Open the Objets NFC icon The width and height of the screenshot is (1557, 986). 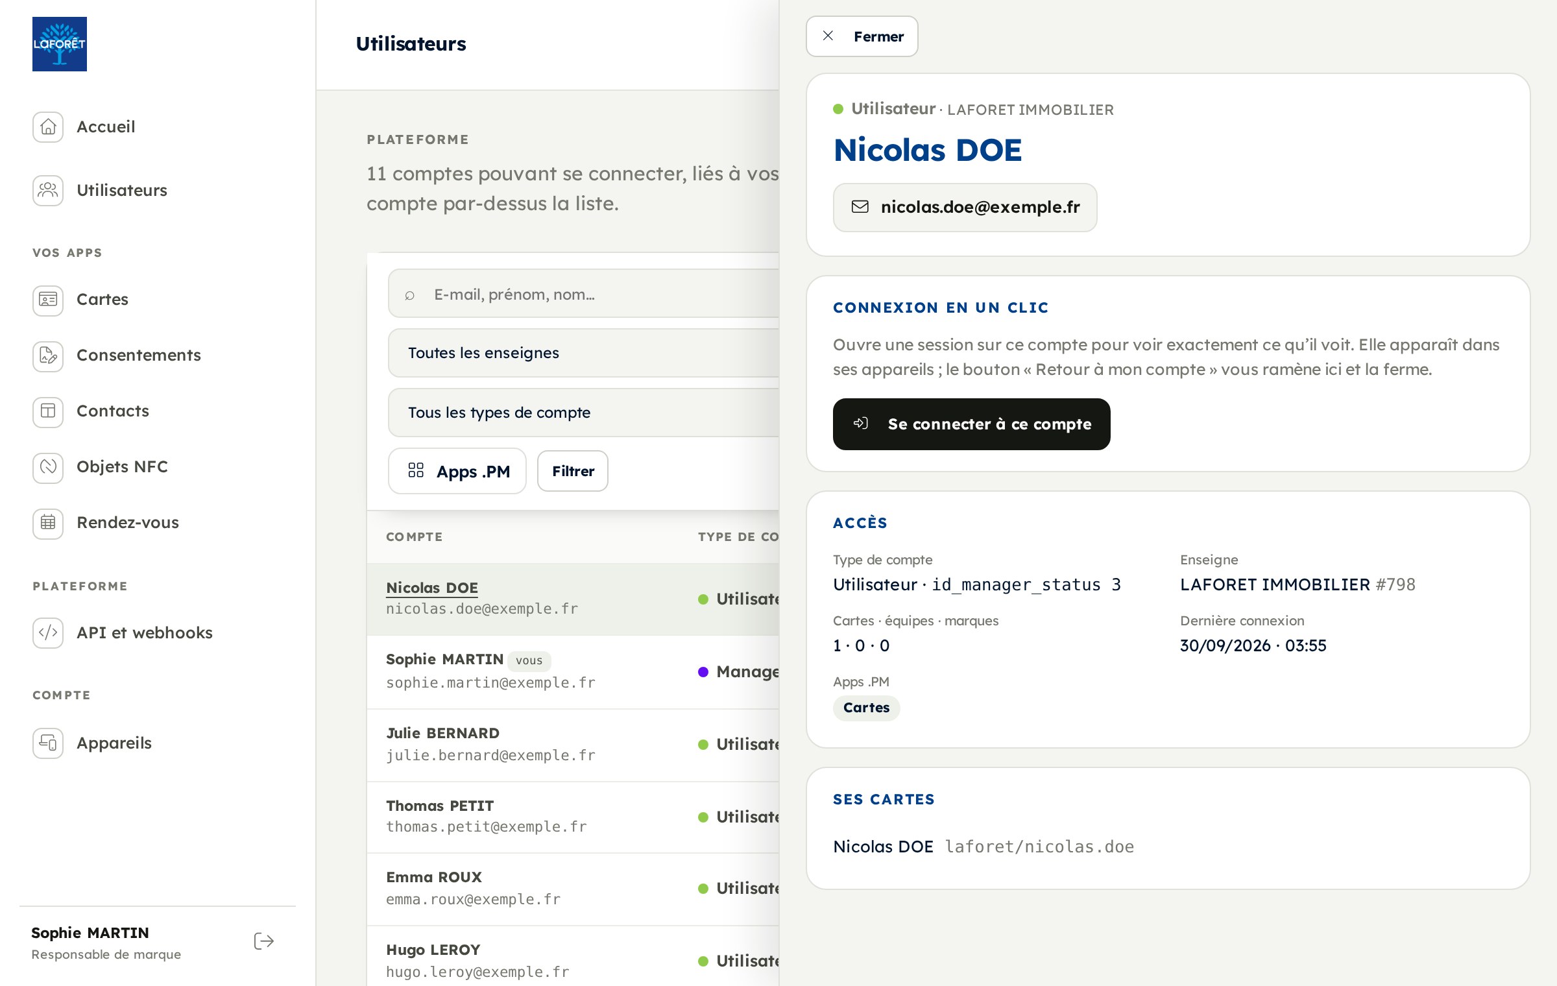coord(48,467)
